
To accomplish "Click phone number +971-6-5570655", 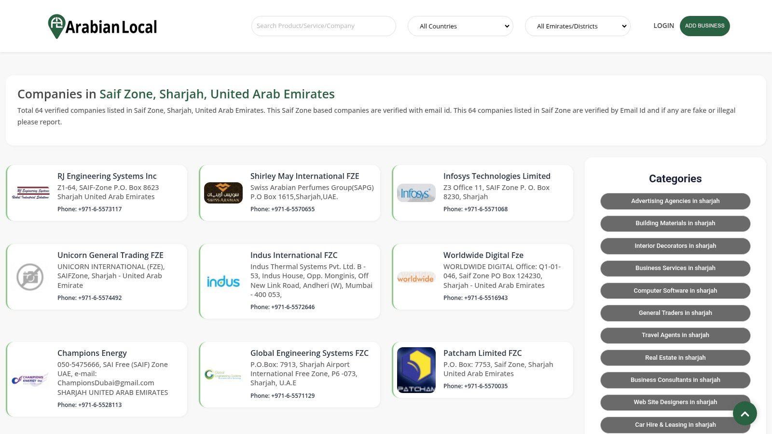I will (293, 209).
